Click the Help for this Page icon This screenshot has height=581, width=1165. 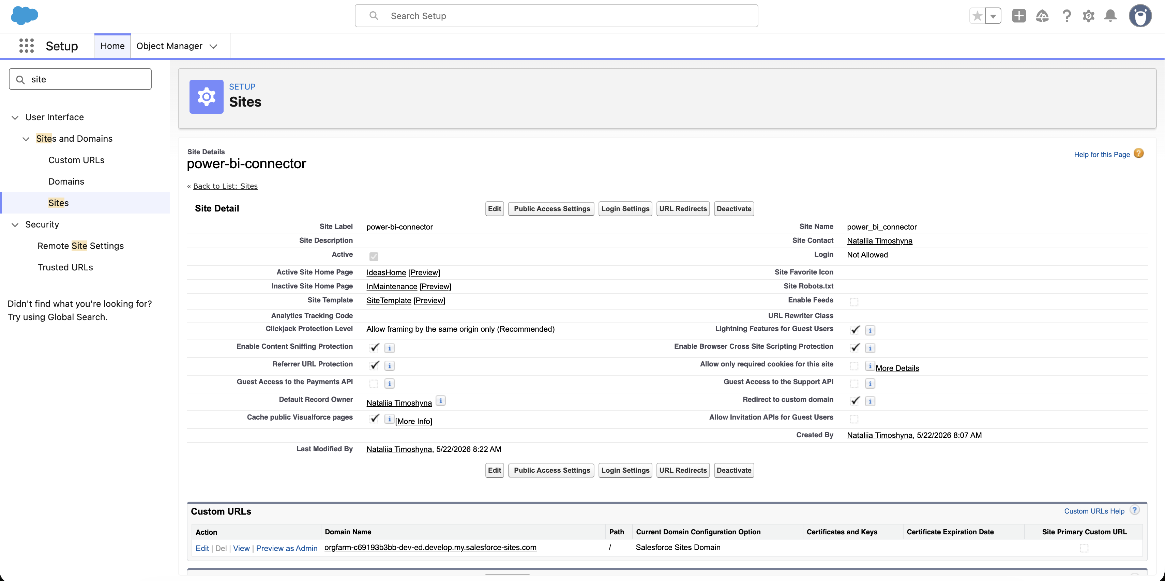(x=1139, y=154)
